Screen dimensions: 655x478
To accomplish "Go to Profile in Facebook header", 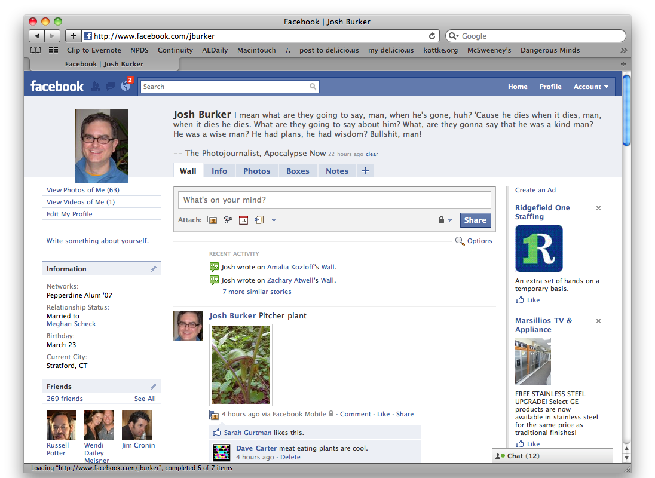I will point(550,87).
